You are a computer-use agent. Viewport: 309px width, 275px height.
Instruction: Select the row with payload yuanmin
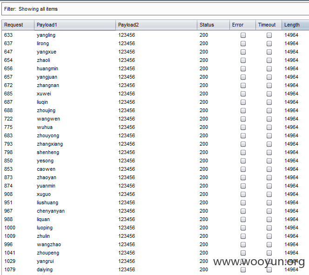click(x=155, y=186)
